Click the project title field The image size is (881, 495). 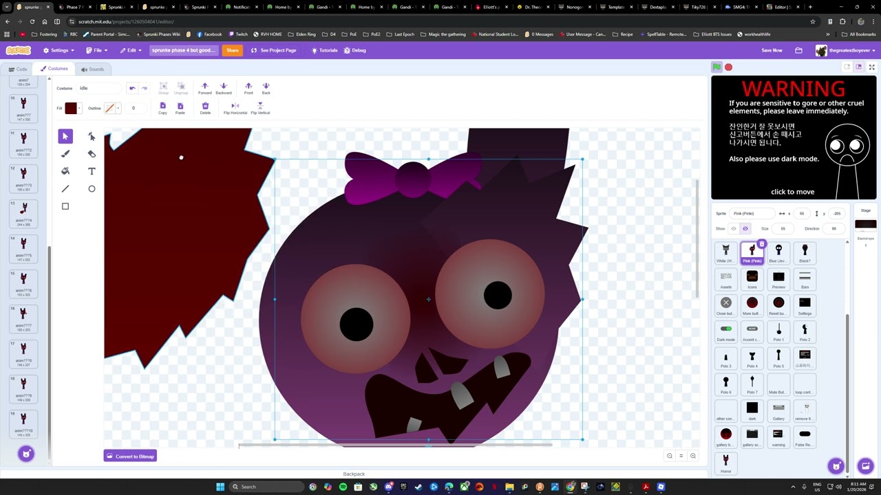pyautogui.click(x=183, y=50)
